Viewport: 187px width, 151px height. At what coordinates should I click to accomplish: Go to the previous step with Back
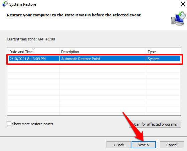click(119, 145)
